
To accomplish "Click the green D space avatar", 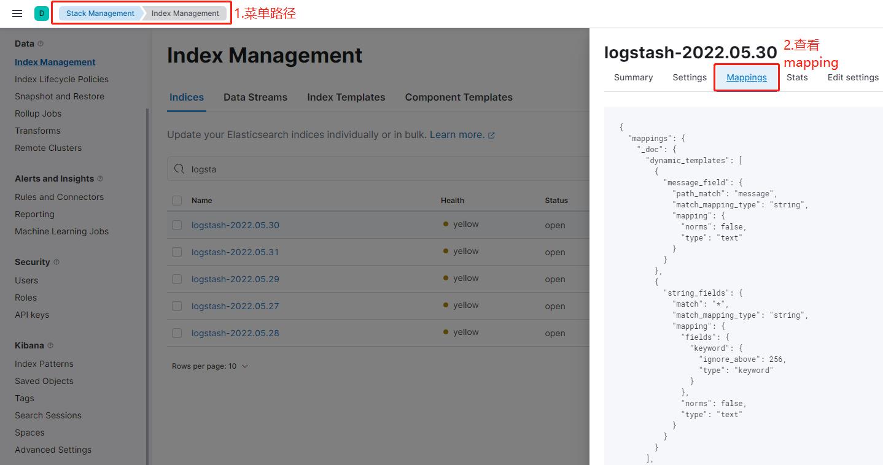I will pyautogui.click(x=42, y=13).
